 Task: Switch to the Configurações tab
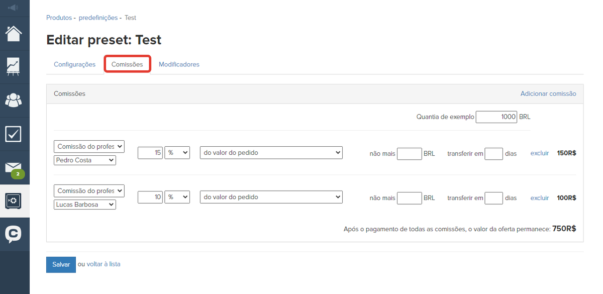pos(74,64)
